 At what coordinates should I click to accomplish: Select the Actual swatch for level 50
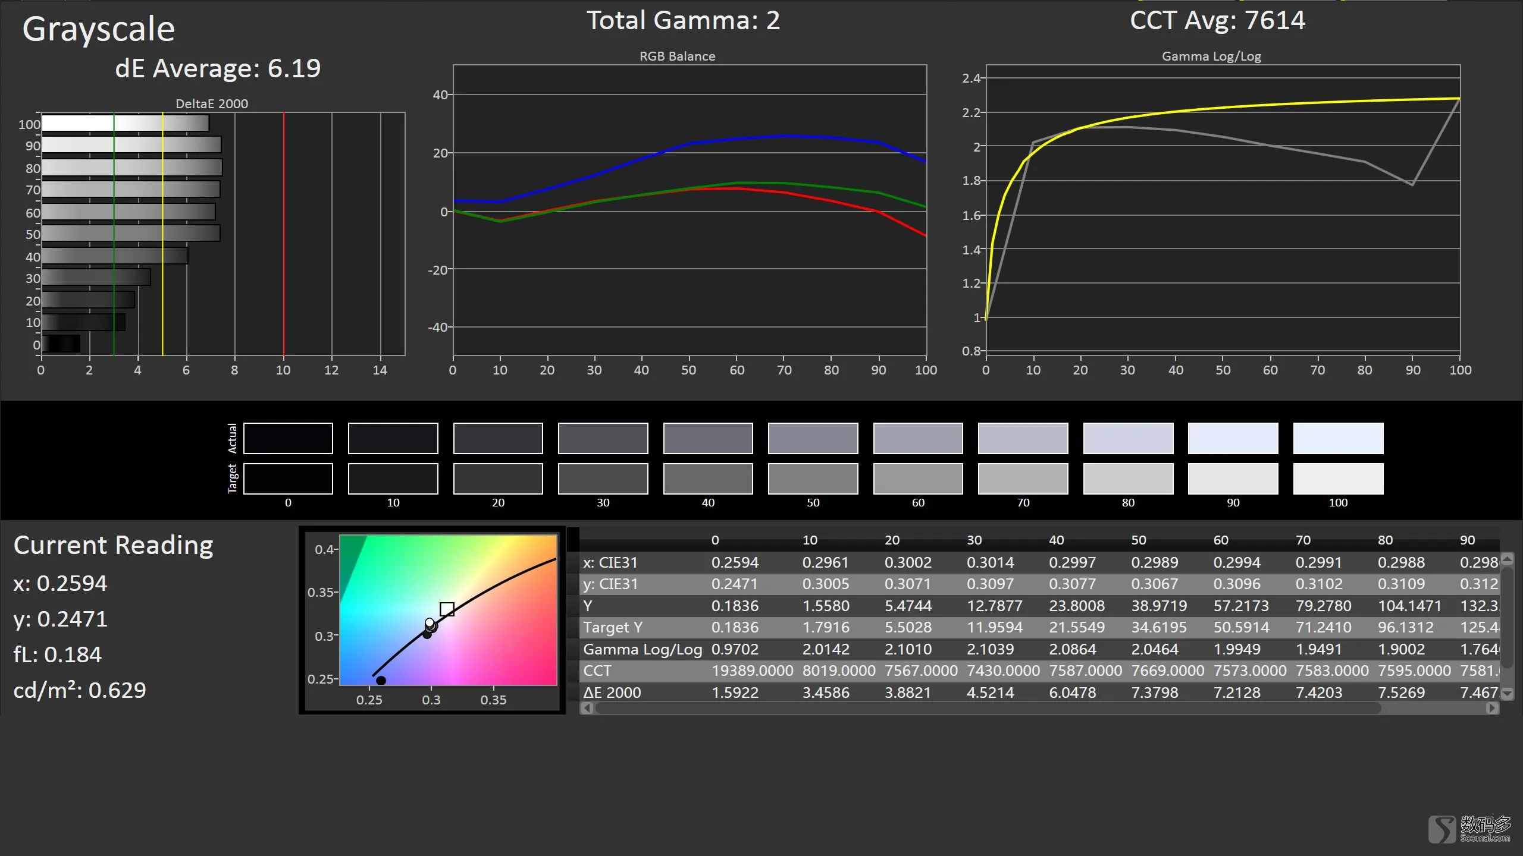(x=813, y=438)
